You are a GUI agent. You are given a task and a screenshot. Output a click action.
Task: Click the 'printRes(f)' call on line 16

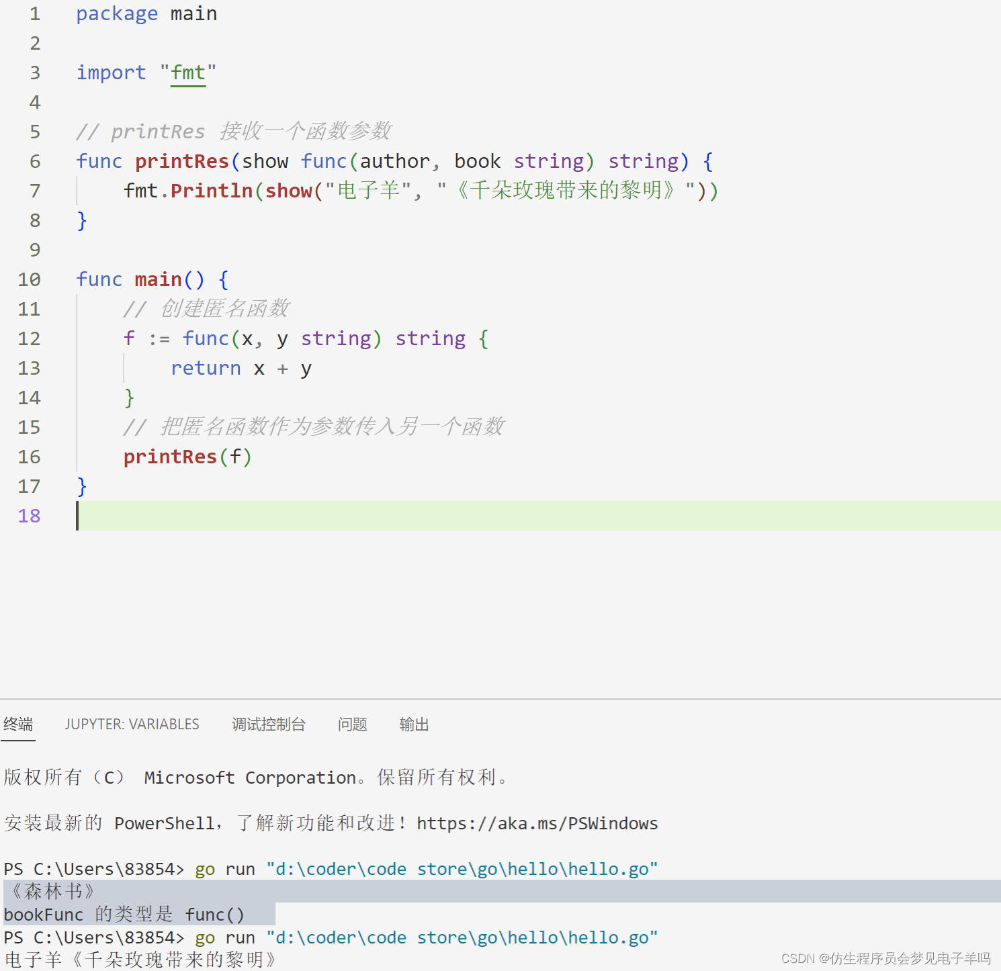pos(187,457)
